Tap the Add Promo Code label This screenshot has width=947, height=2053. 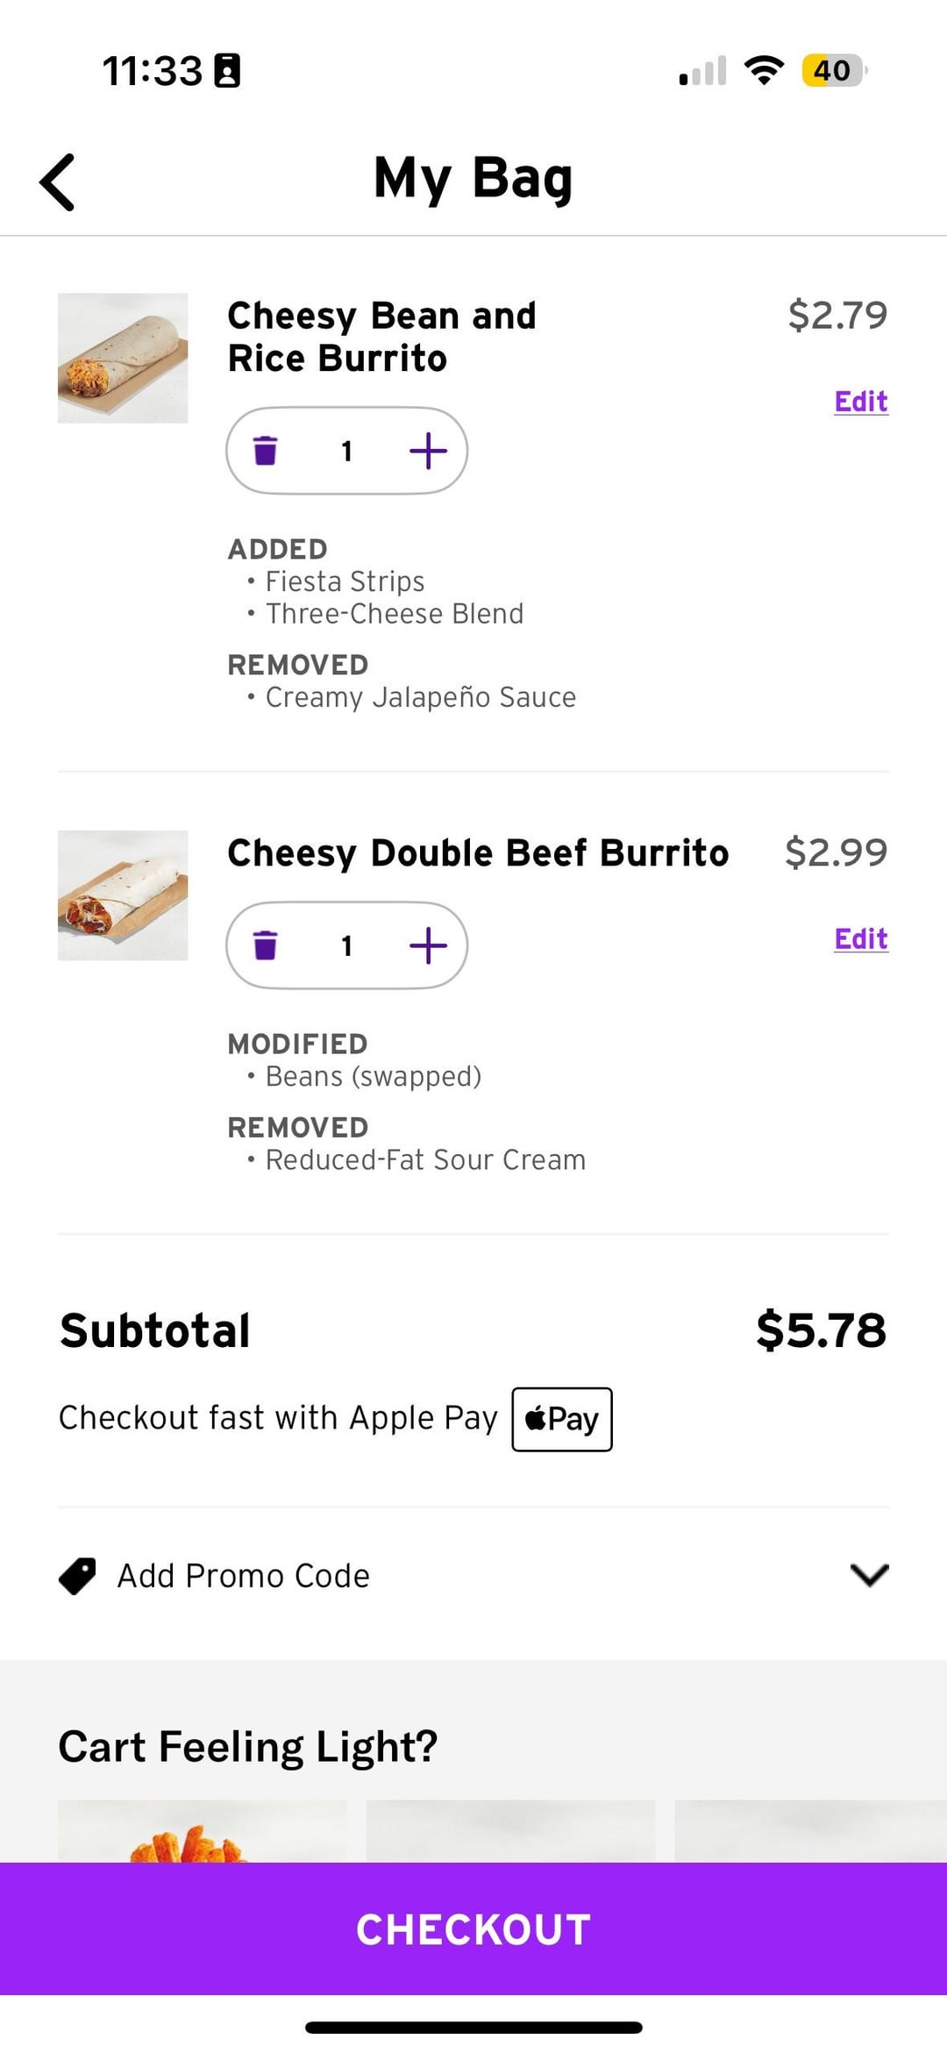(244, 1576)
